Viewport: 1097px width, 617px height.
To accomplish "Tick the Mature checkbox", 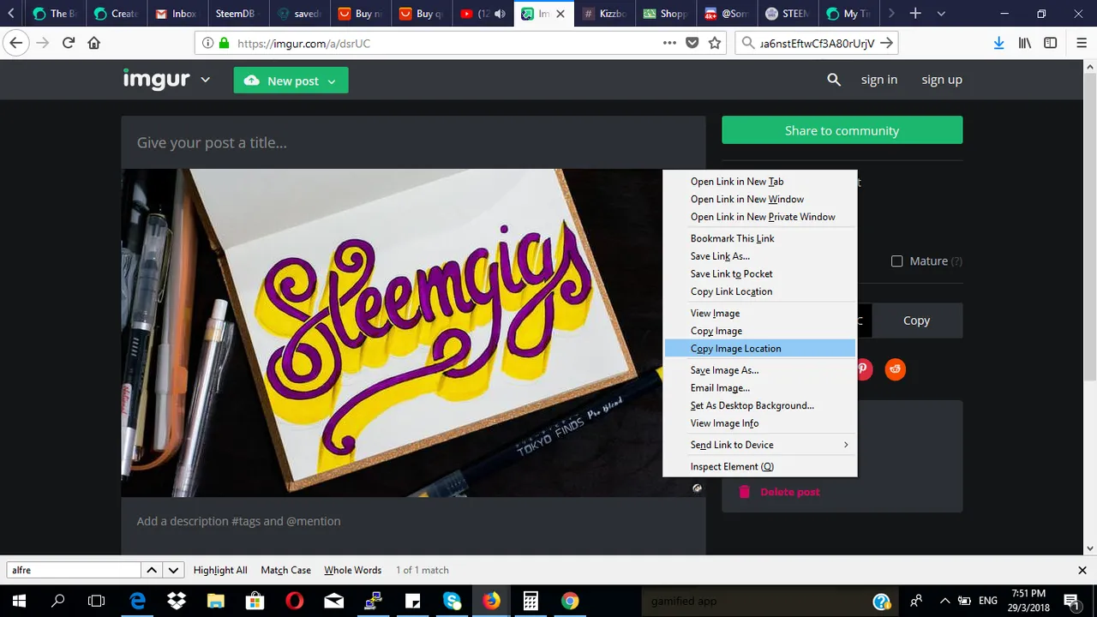I will click(897, 261).
